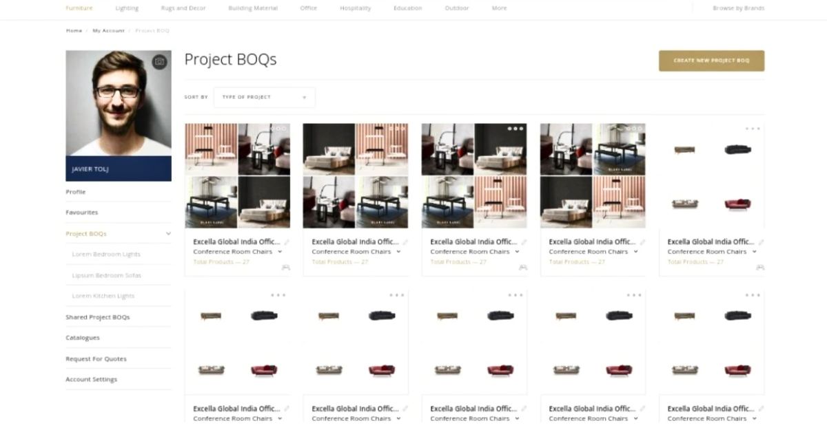Image resolution: width=827 pixels, height=432 pixels.
Task: Select Project BOQs sidebar link
Action: [x=86, y=233]
